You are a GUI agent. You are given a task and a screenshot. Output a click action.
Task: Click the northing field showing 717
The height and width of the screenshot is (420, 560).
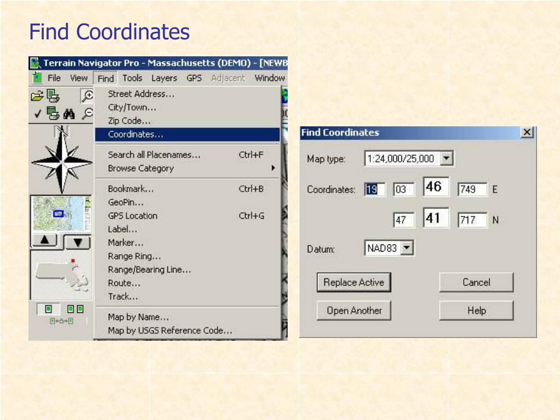point(472,220)
